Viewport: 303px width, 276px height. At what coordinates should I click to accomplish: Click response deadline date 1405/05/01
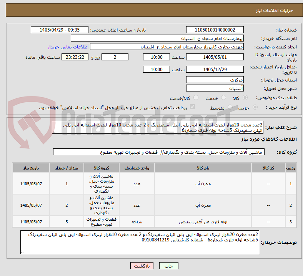(215, 57)
